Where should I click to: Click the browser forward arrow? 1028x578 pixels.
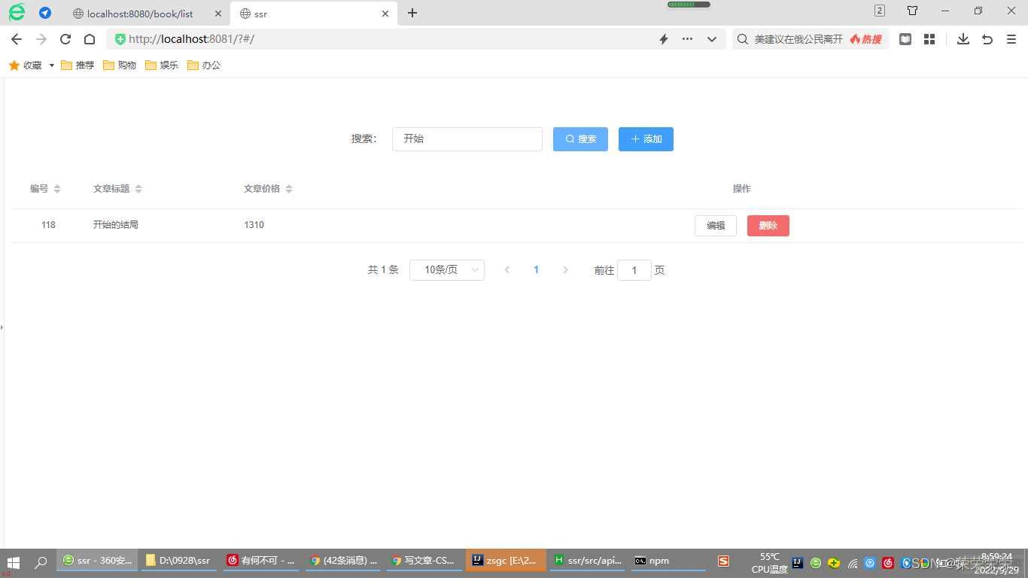pyautogui.click(x=41, y=39)
